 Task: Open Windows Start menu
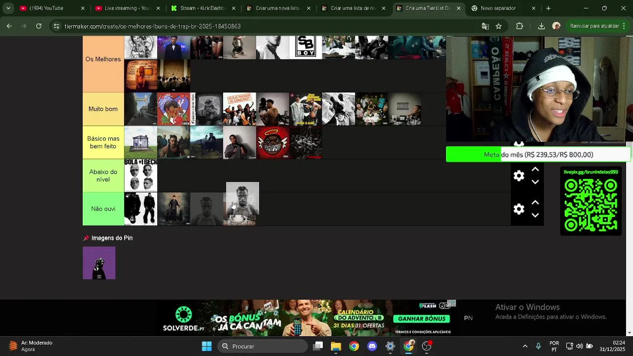pyautogui.click(x=207, y=346)
